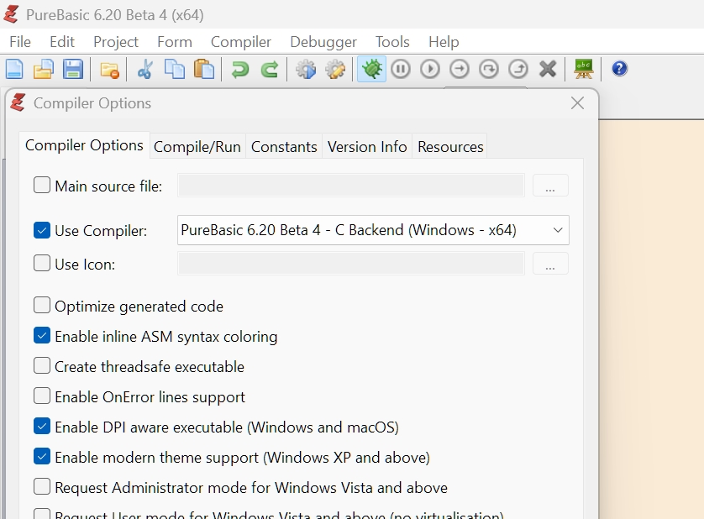Click the Cut scissors icon
The image size is (704, 519).
tap(145, 69)
